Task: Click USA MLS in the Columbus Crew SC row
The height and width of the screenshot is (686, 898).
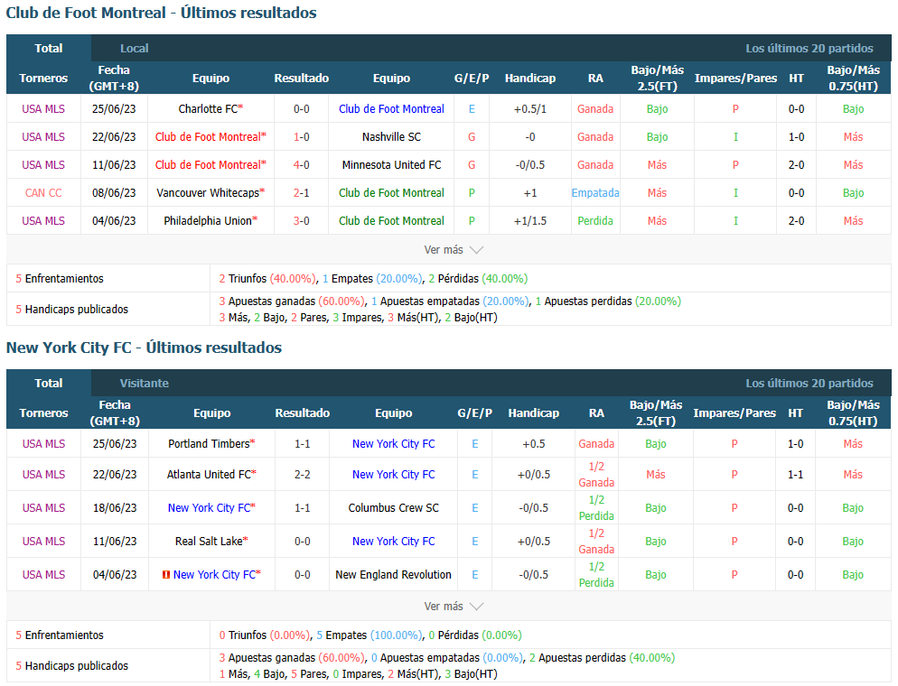Action: (43, 507)
